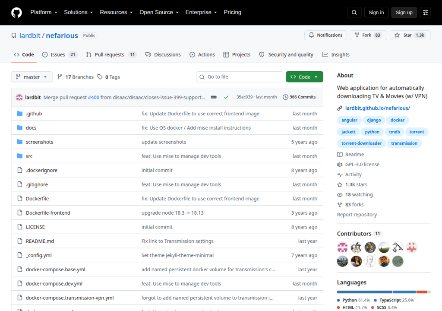Click the HTML language entry

pyautogui.click(x=352, y=308)
